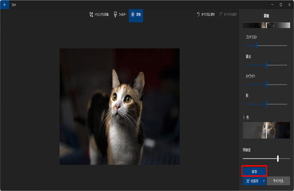Select the crop and rotate icon
This screenshot has height=191, width=294.
point(91,15)
